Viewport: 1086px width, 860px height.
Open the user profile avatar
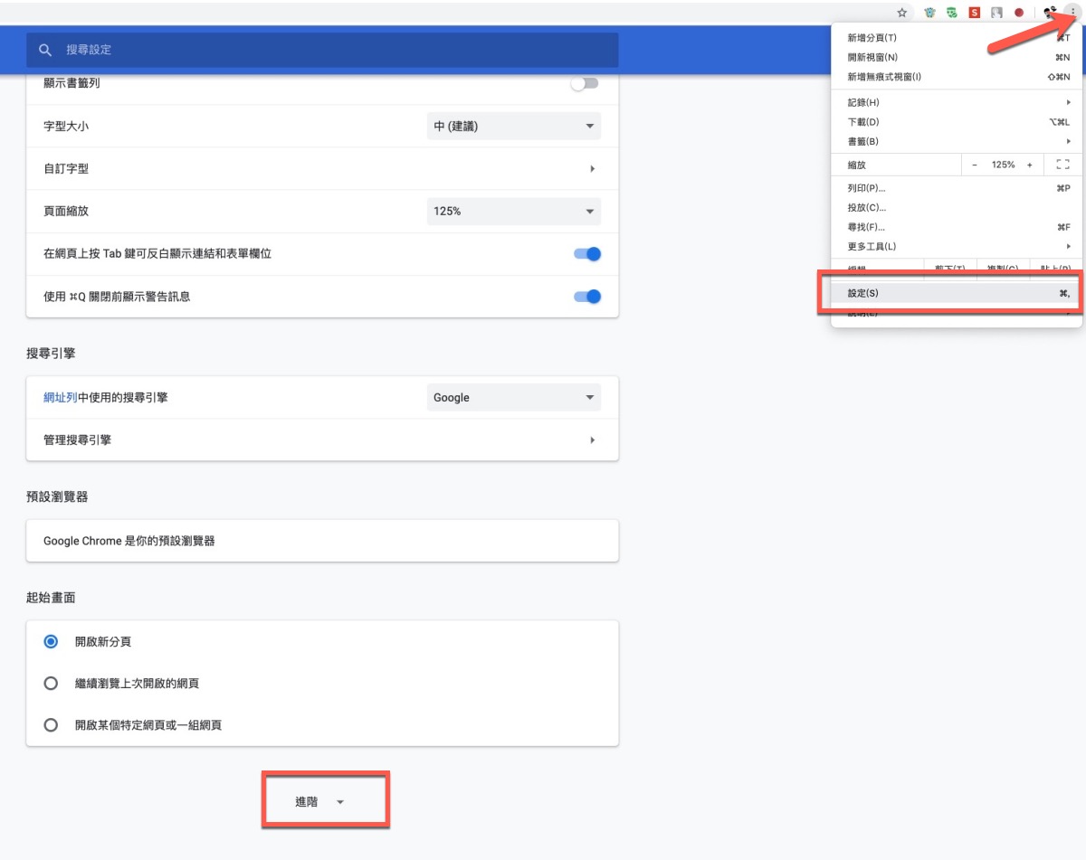pos(1050,13)
